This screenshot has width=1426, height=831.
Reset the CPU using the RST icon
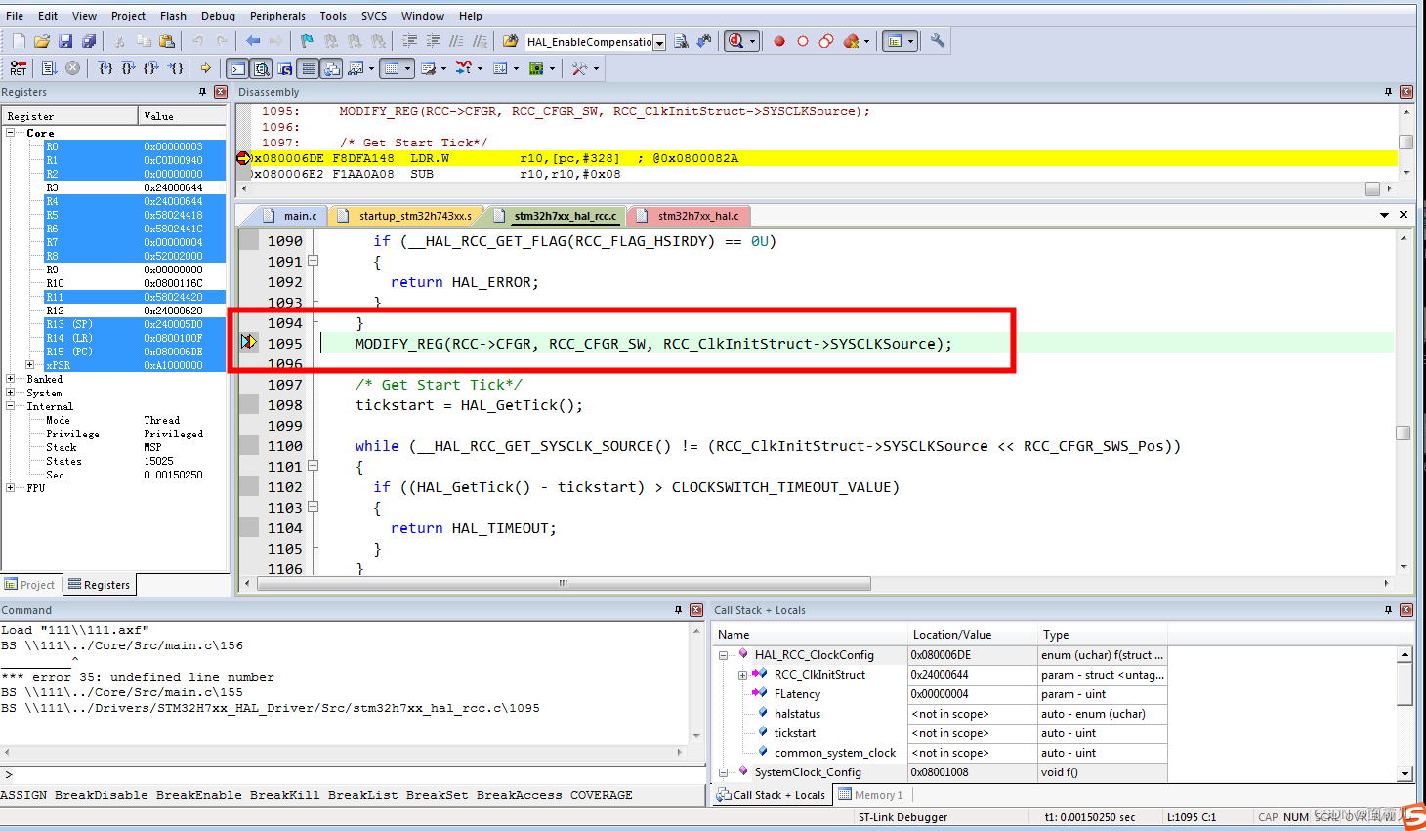[x=17, y=68]
